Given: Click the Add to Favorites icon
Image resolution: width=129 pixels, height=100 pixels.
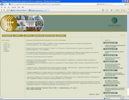Looking at the screenshot, I should 4,10.
